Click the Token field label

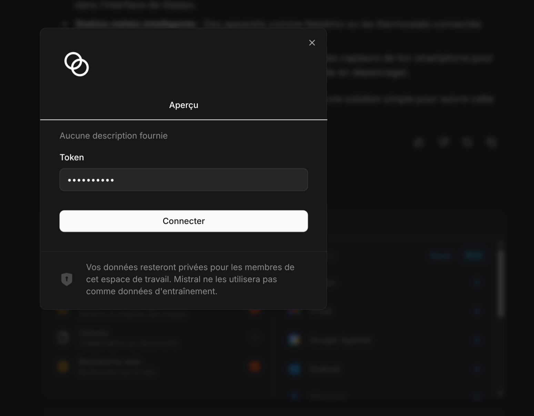pos(72,157)
